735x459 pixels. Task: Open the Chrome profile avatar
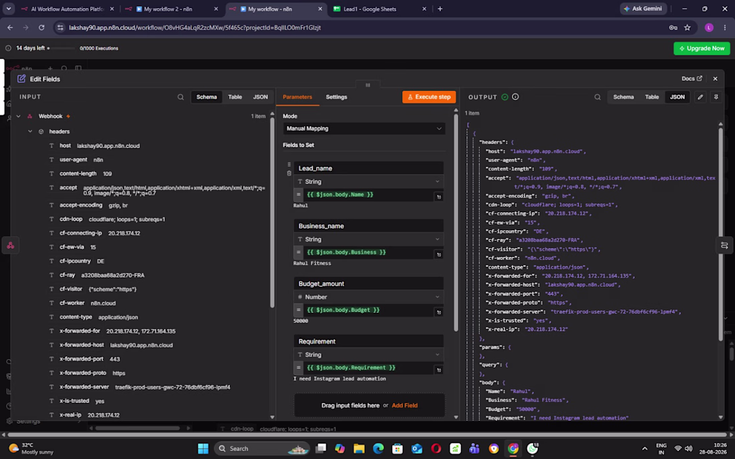(709, 27)
